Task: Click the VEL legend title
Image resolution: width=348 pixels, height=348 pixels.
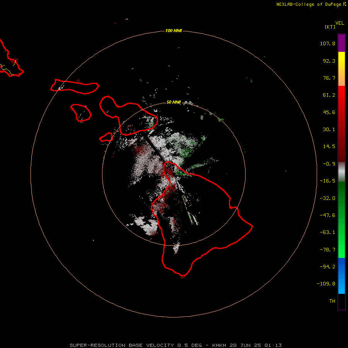Action: (339, 23)
